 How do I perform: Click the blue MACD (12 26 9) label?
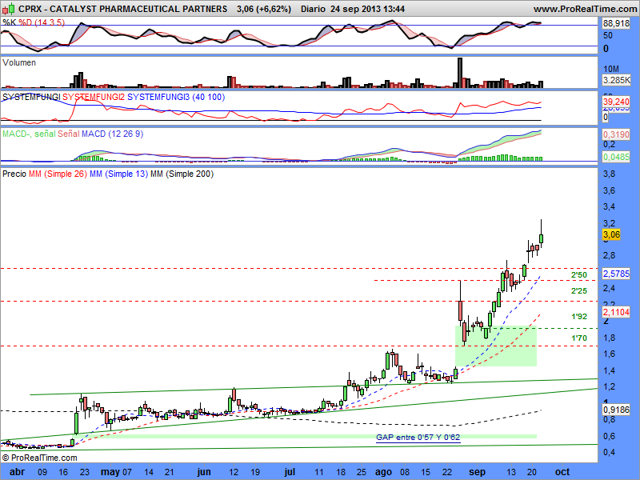112,134
